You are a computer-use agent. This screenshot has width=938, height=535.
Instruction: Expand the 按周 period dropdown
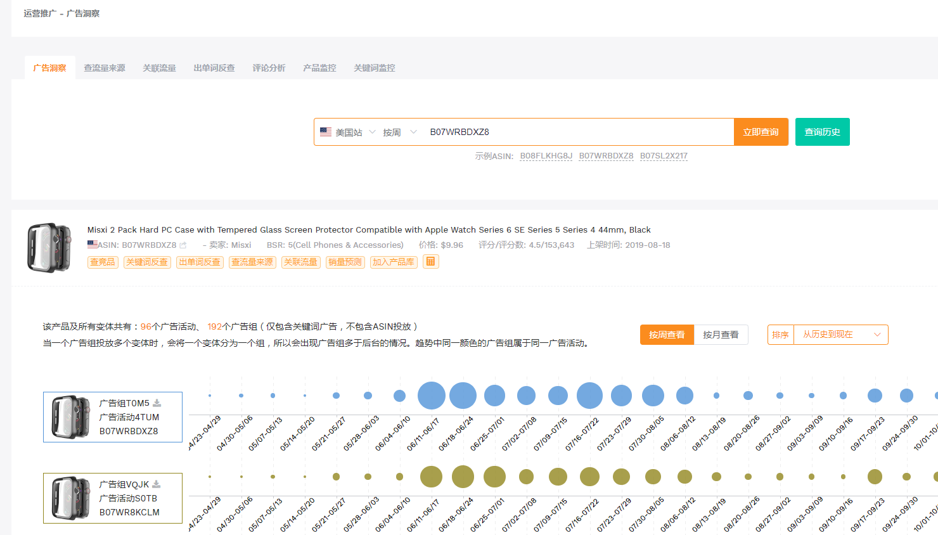399,132
